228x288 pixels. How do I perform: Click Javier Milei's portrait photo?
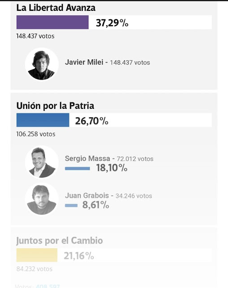(42, 64)
